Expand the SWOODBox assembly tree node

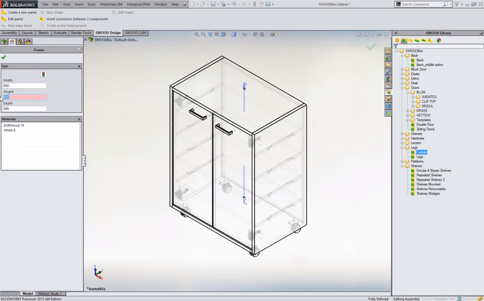[86, 40]
